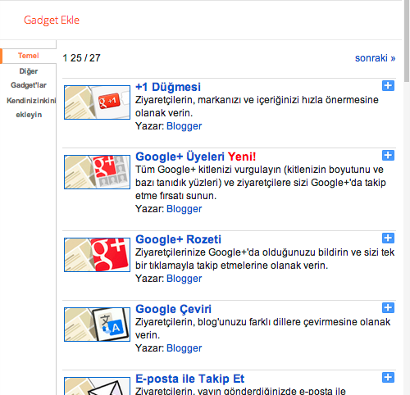The height and width of the screenshot is (395, 410).
Task: Click Blogger author link under Google+ Üyeleri
Action: (x=184, y=209)
